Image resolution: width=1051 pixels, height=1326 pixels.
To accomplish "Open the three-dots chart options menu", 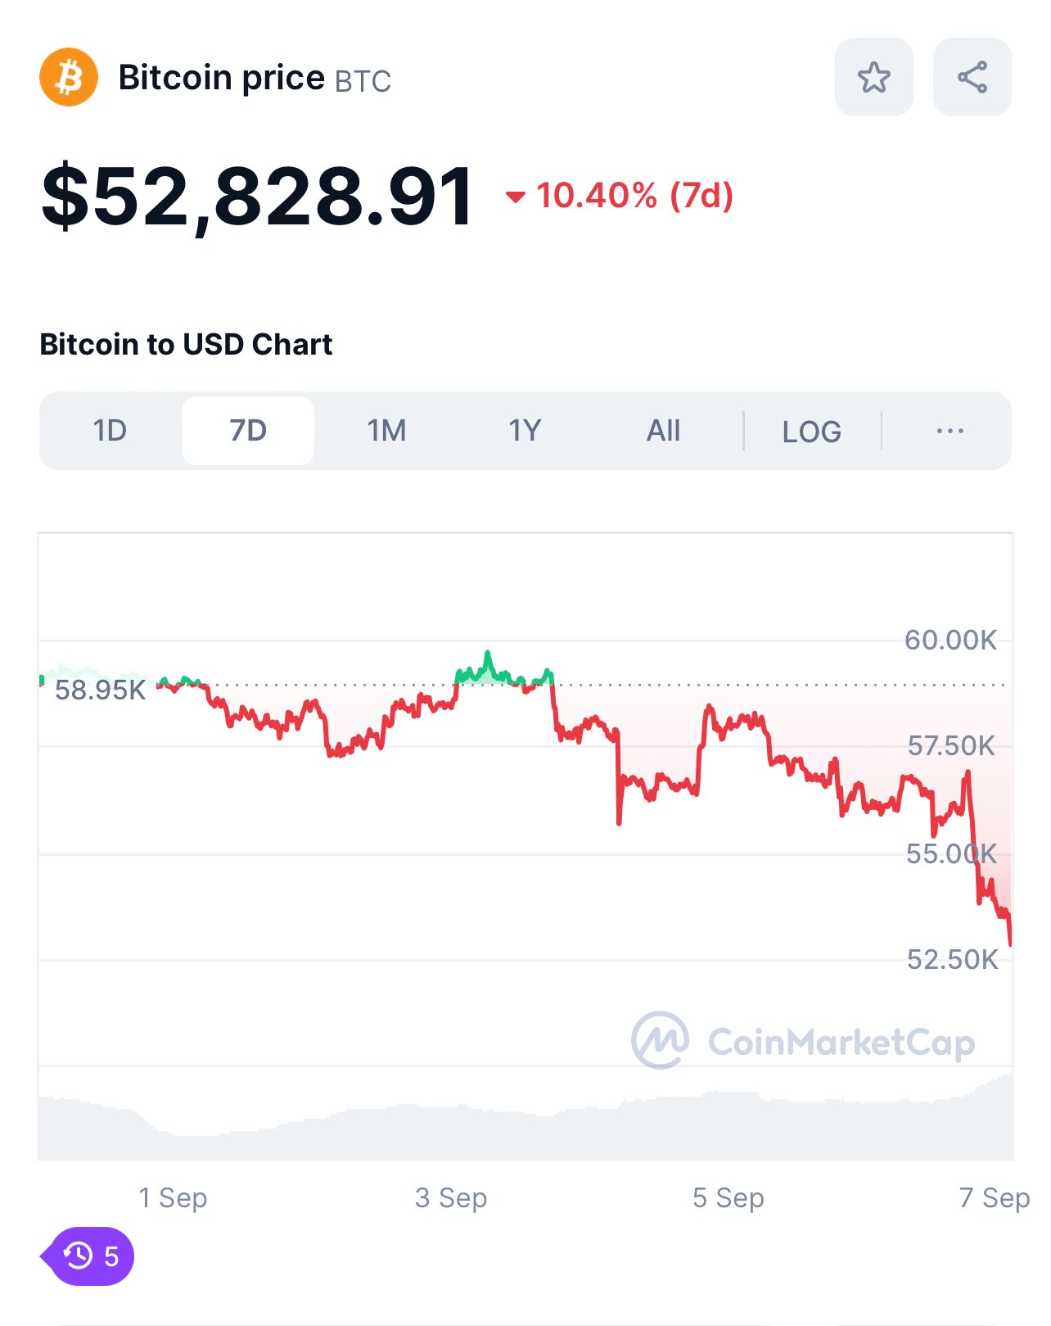I will pos(950,431).
